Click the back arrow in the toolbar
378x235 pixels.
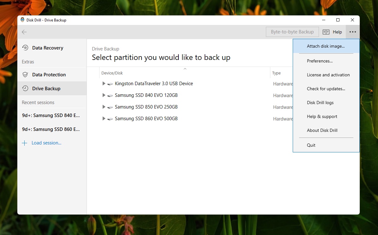(24, 32)
